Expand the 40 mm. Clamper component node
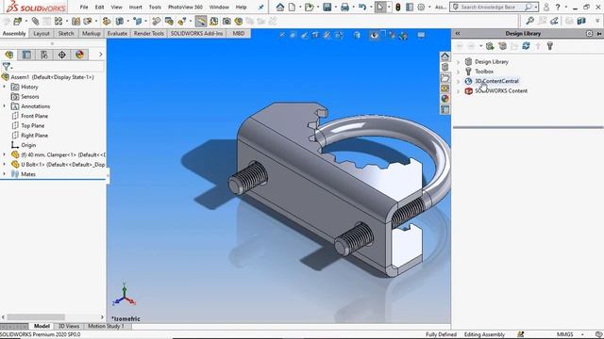This screenshot has width=604, height=339. click(4, 154)
